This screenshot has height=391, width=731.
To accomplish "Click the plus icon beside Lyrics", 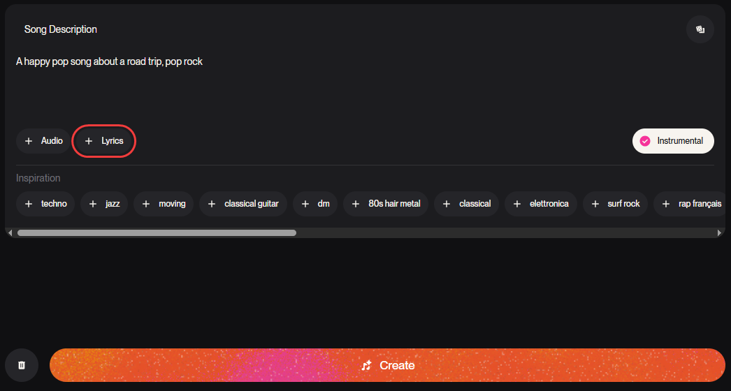I will click(x=89, y=141).
